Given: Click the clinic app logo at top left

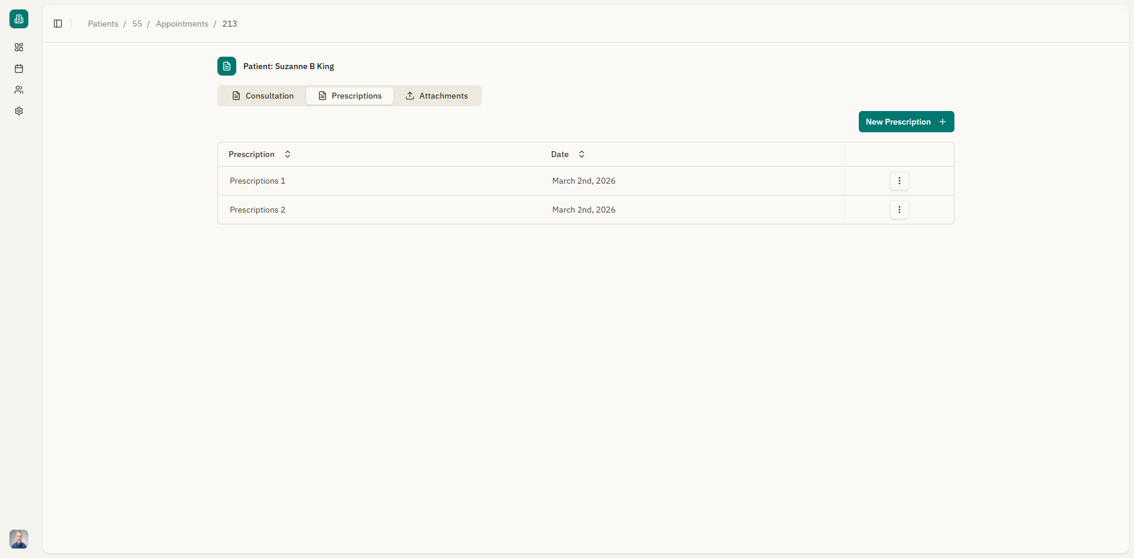Looking at the screenshot, I should point(19,18).
